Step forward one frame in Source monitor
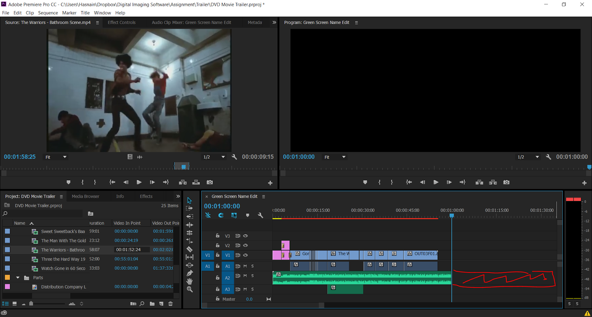 click(x=152, y=182)
